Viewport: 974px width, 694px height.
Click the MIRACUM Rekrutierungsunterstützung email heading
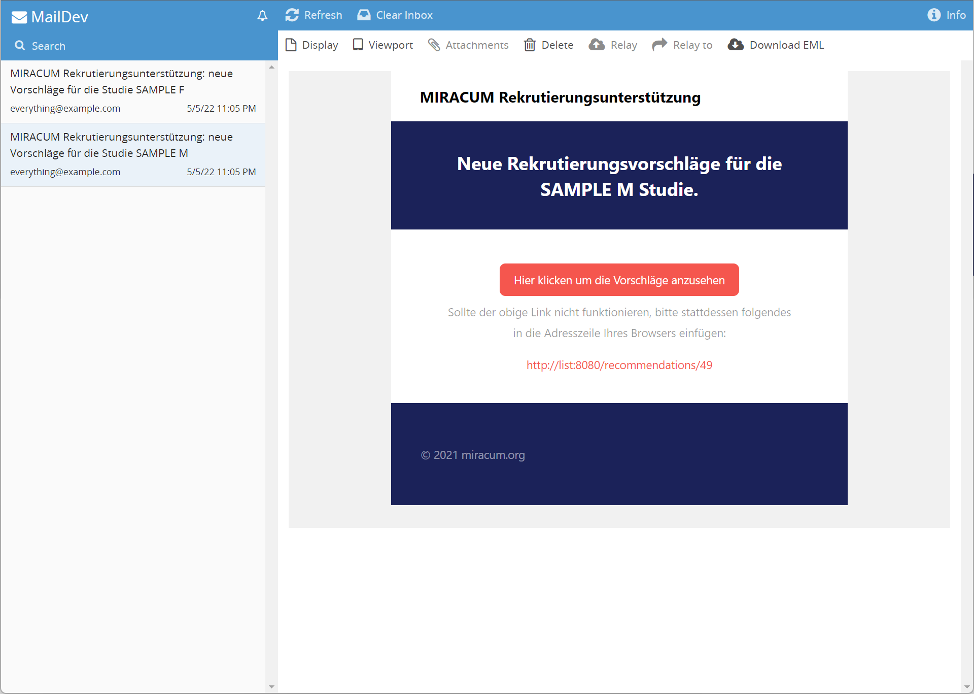(x=560, y=97)
